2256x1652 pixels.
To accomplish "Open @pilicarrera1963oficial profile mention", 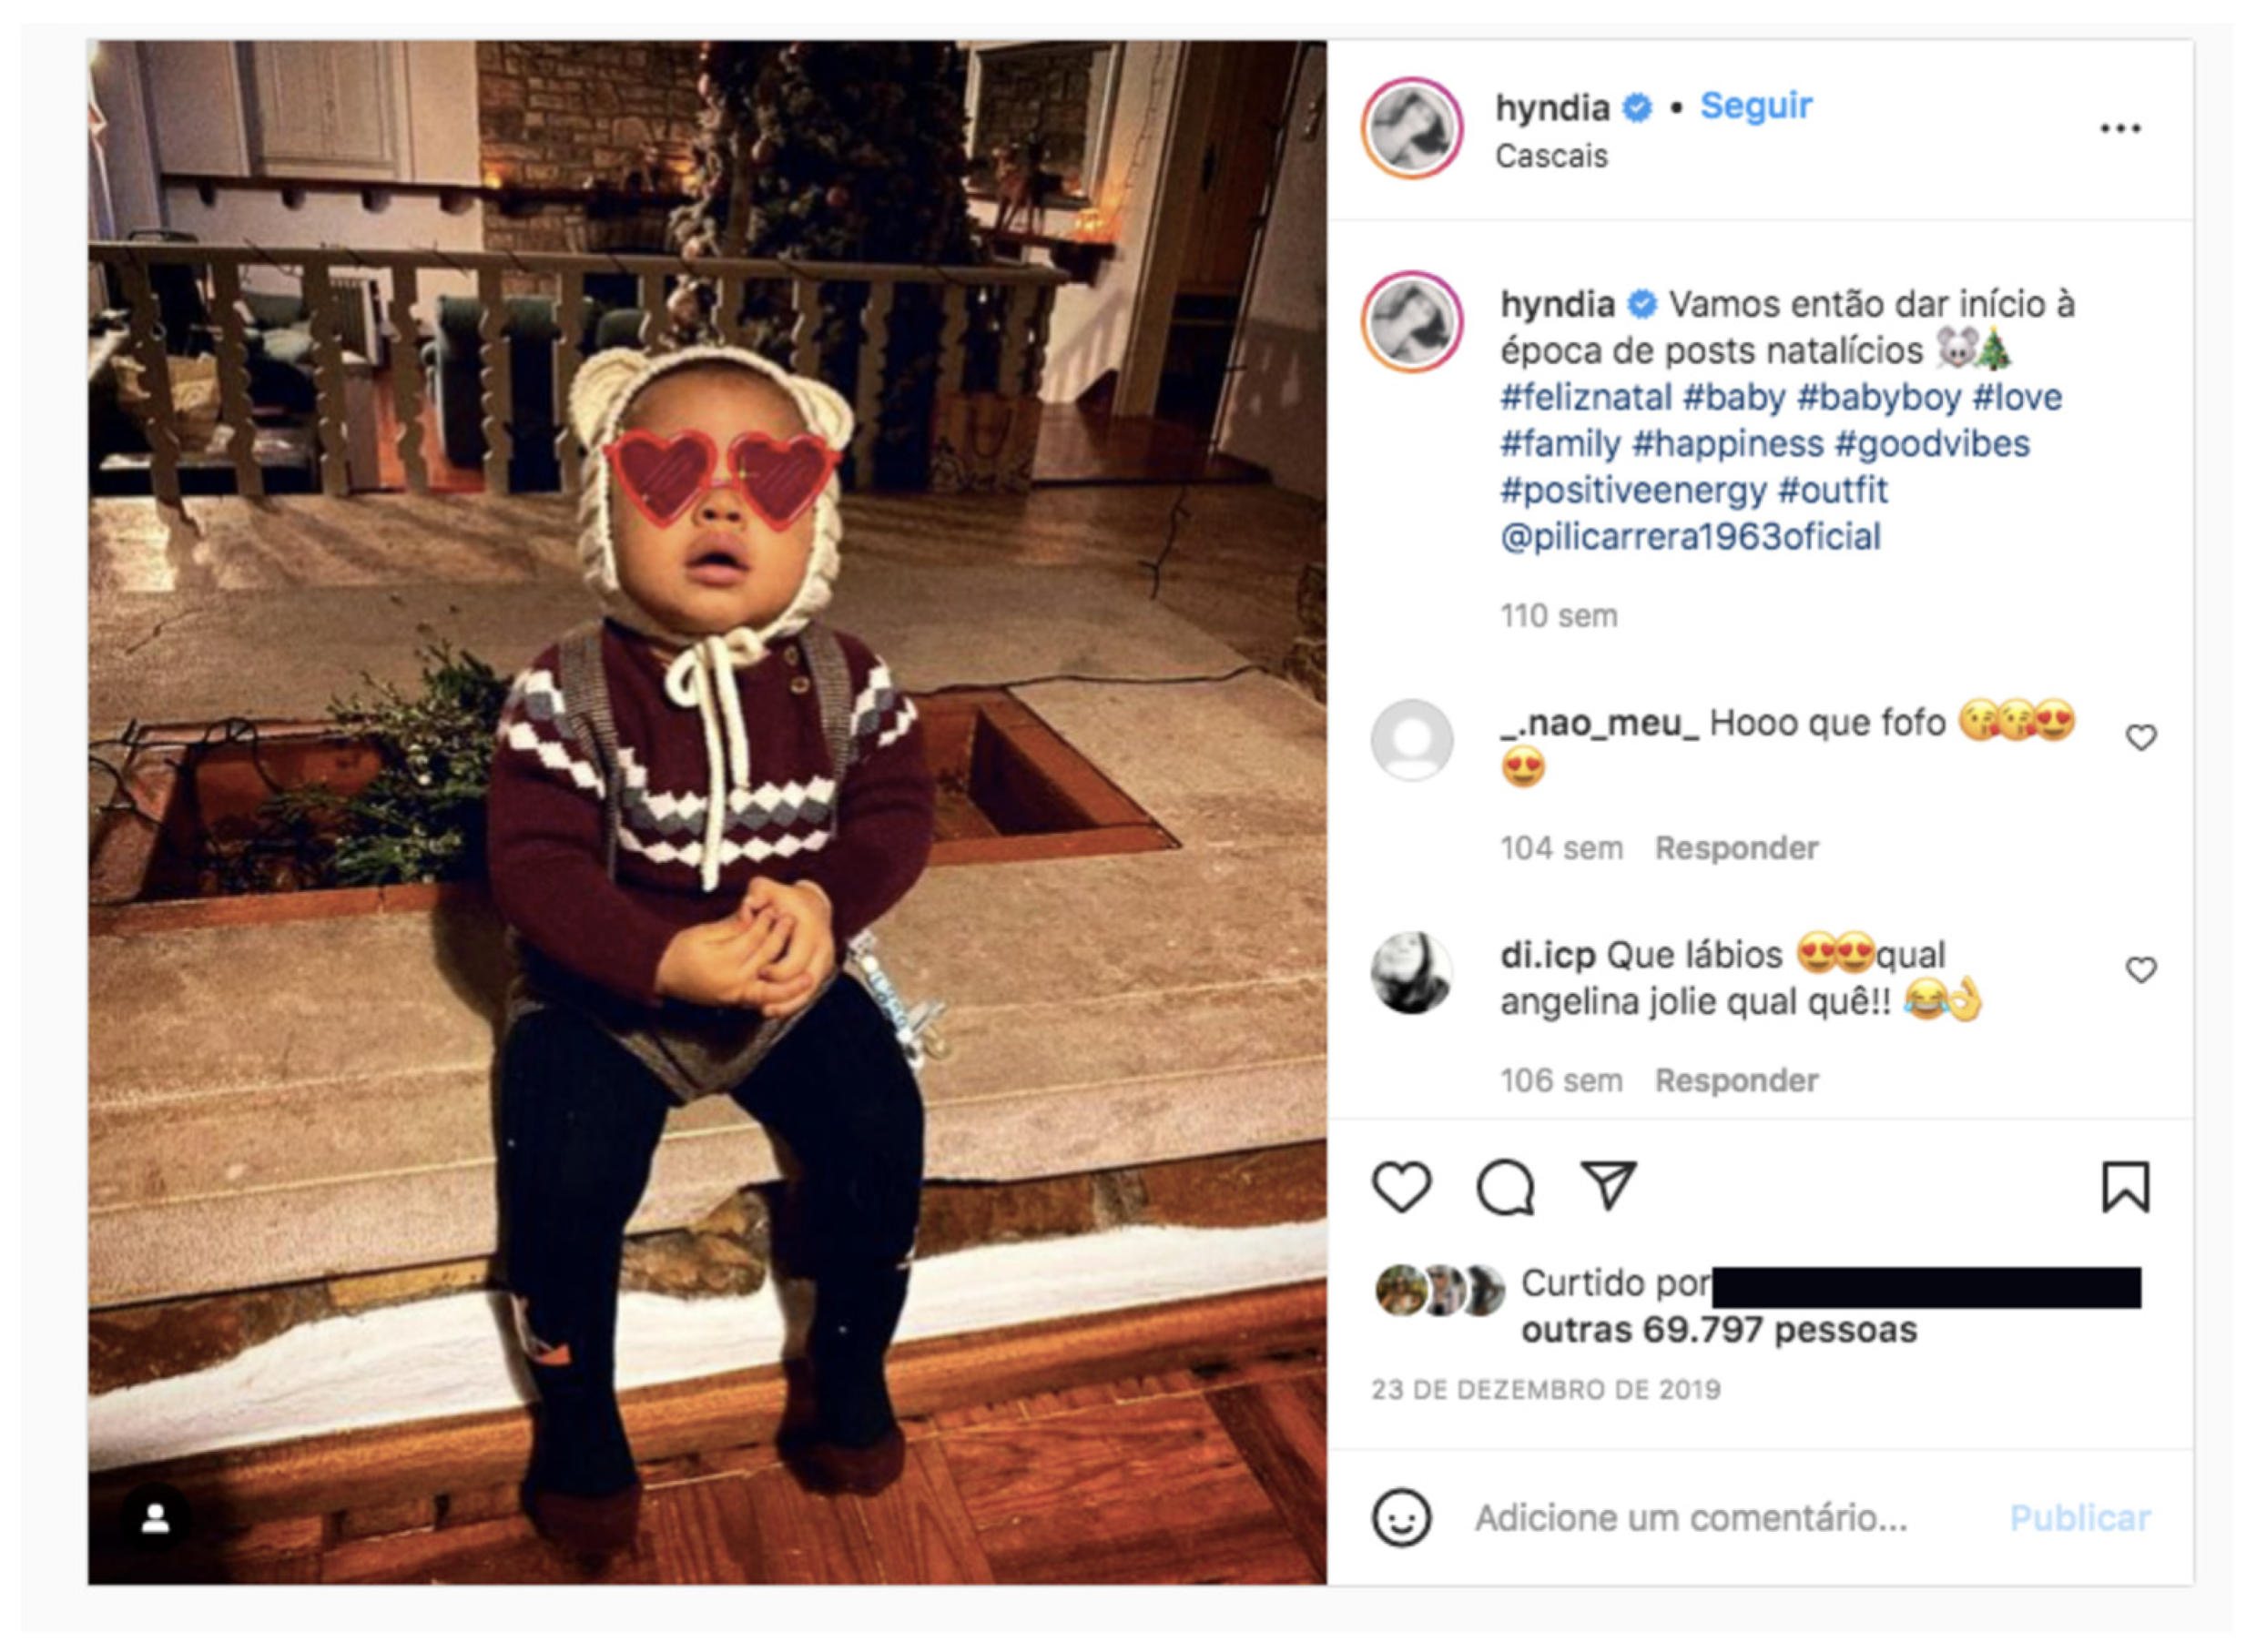I will pyautogui.click(x=1690, y=537).
